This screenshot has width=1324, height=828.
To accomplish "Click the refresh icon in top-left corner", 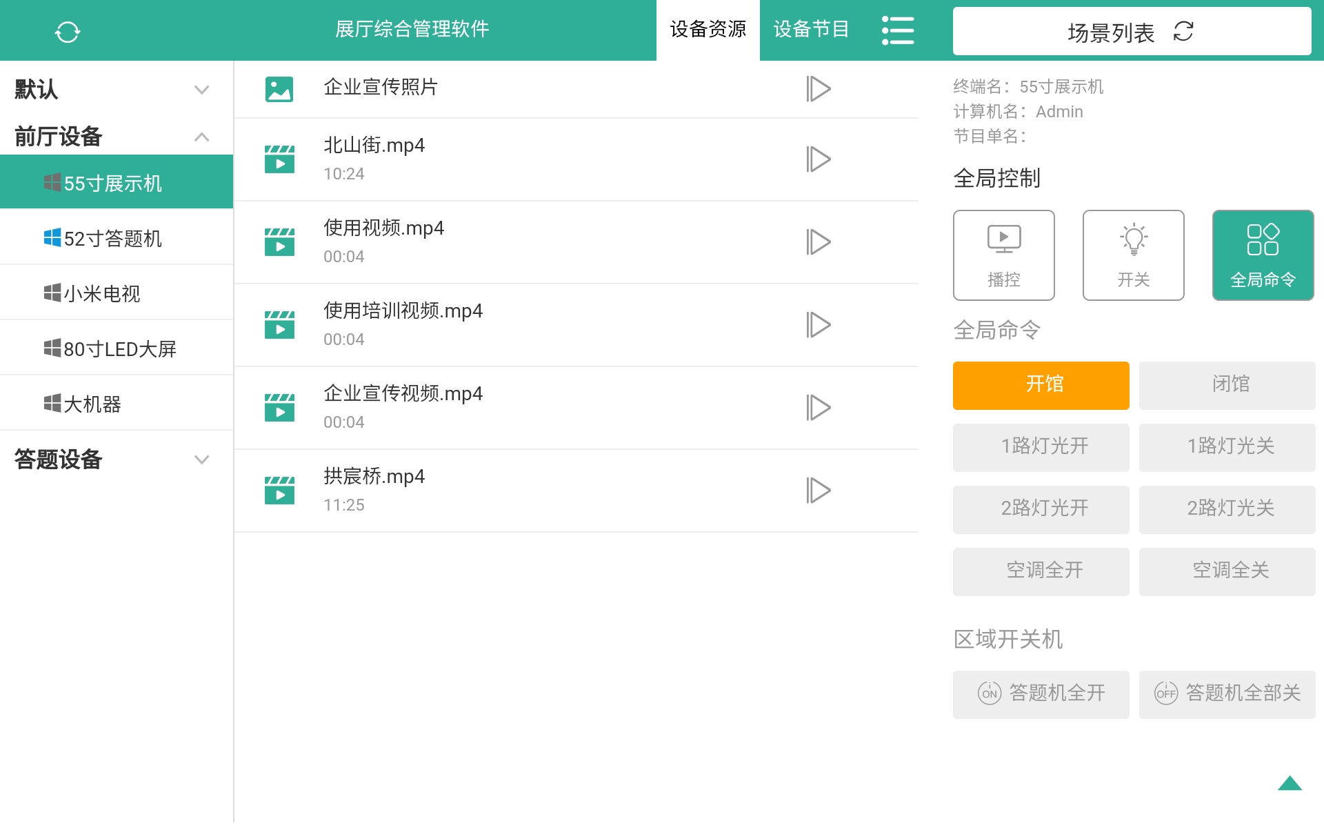I will click(x=68, y=30).
